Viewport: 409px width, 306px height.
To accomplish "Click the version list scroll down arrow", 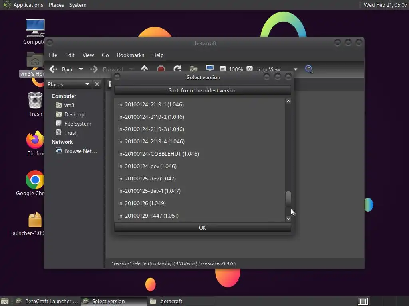I will point(288,219).
